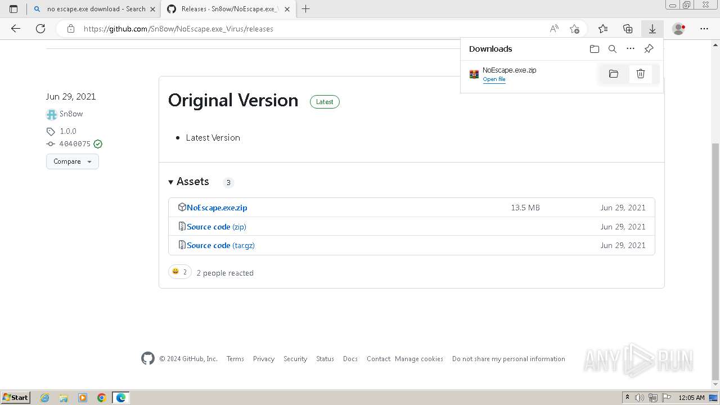Pin the Downloads panel
Image resolution: width=720 pixels, height=405 pixels.
coord(649,49)
